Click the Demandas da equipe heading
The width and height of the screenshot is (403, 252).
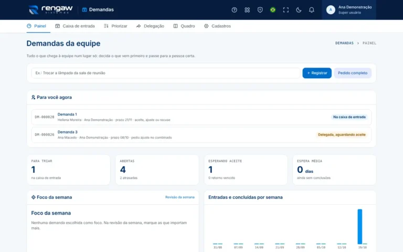click(x=63, y=44)
